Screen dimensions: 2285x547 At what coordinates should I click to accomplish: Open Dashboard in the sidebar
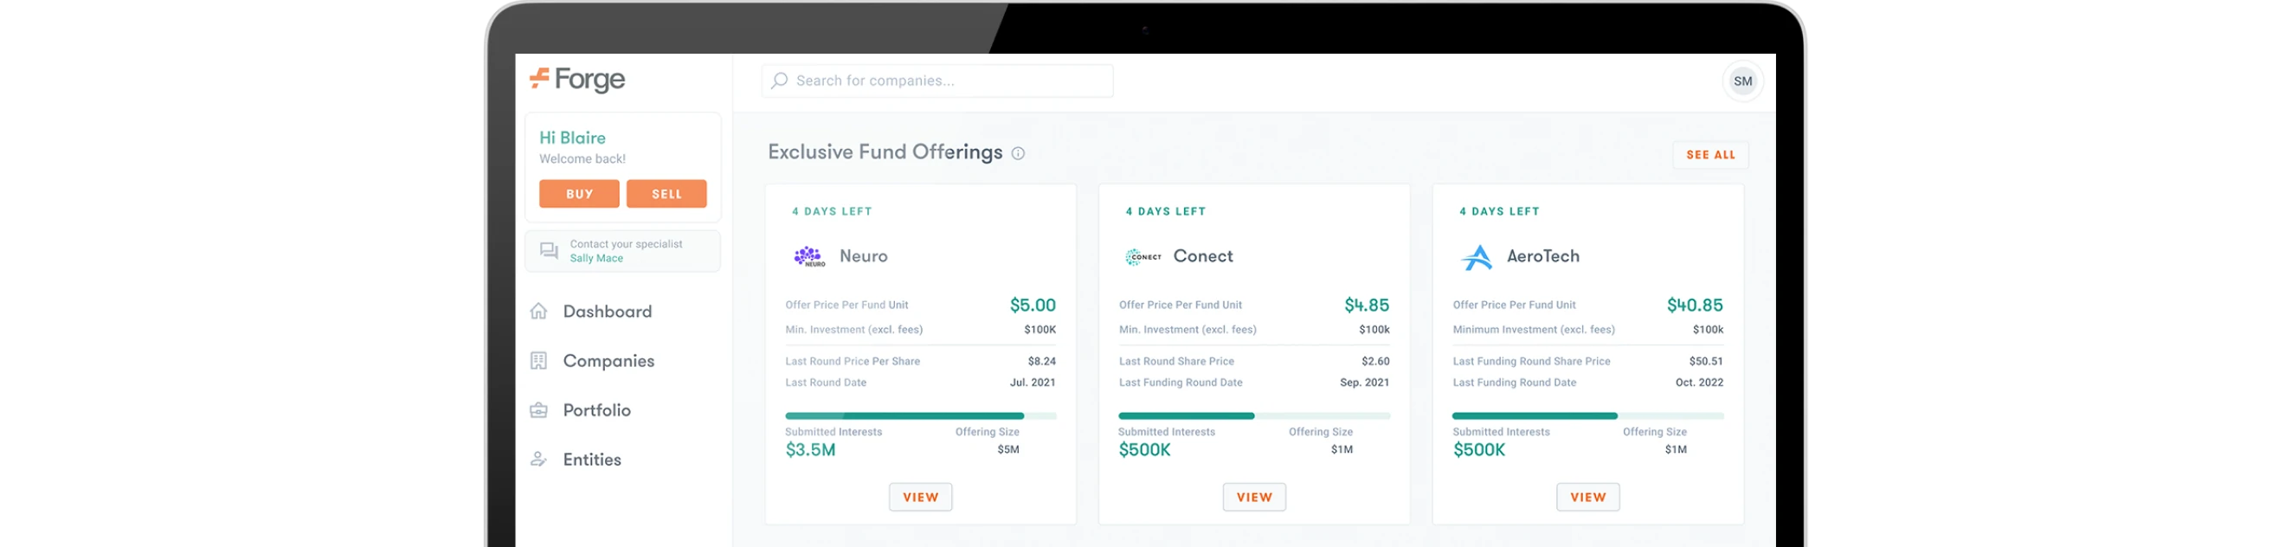click(608, 312)
